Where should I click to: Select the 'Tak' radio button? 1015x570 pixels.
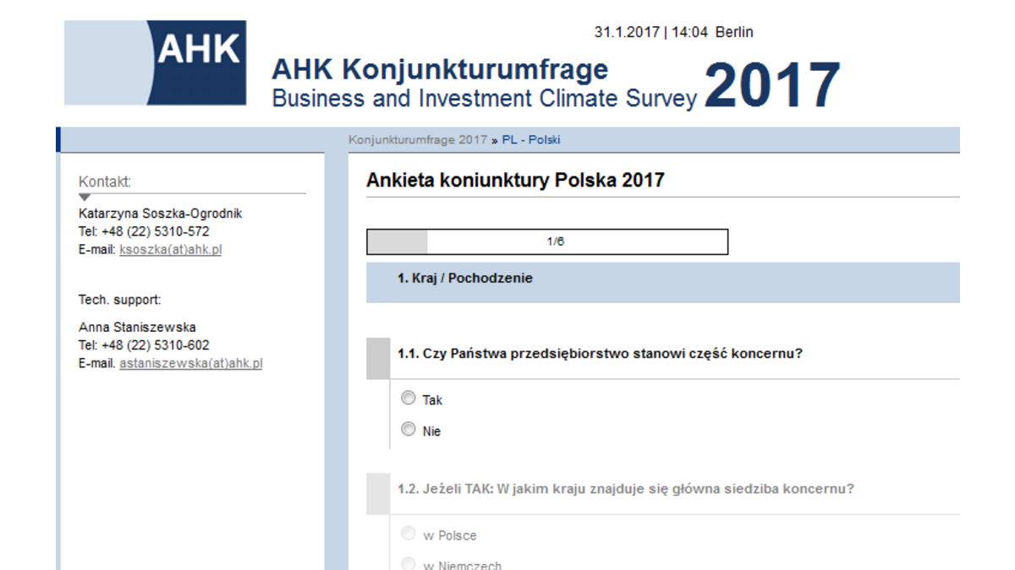409,399
